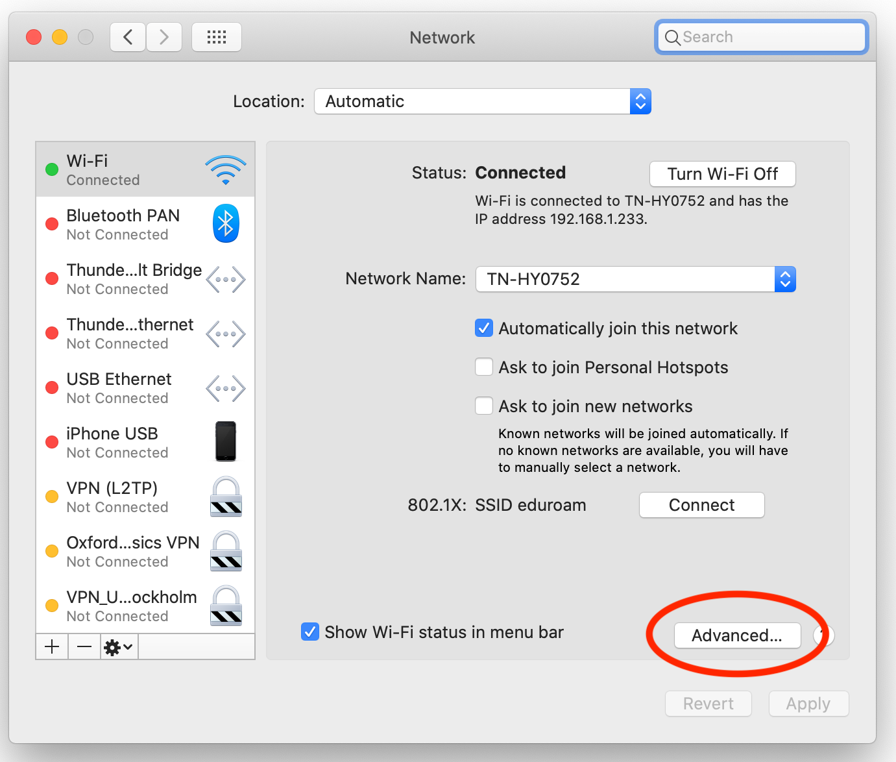Screen dimensions: 896x762
Task: Click the Oxford Physics VPN padlock icon
Action: (x=226, y=551)
